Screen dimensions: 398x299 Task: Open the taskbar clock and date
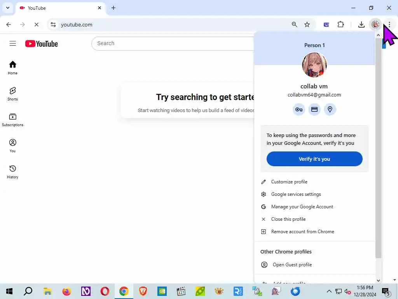[x=365, y=291]
